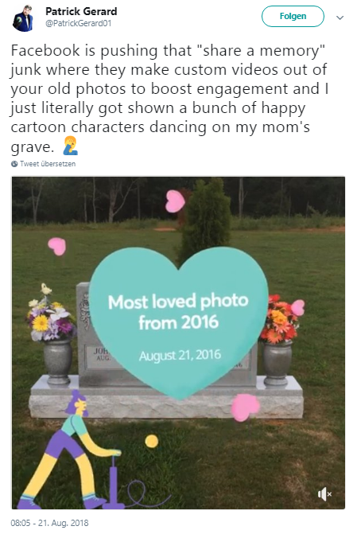This screenshot has height=534, width=357.
Task: Click the tweet text about Facebook memories
Action: coord(169,99)
